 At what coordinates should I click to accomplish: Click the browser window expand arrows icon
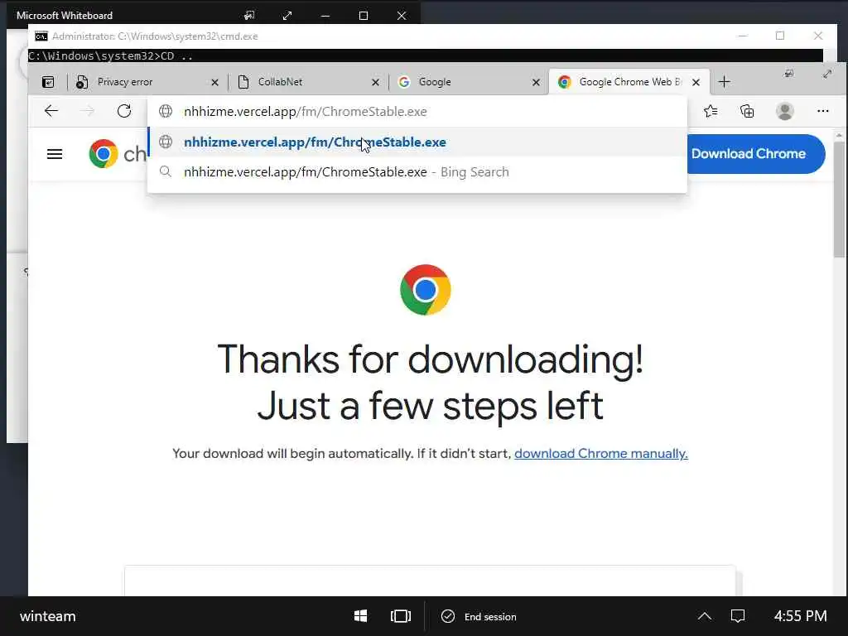point(827,74)
